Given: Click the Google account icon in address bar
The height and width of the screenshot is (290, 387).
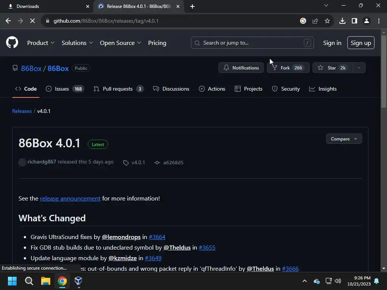Looking at the screenshot, I should tap(303, 21).
